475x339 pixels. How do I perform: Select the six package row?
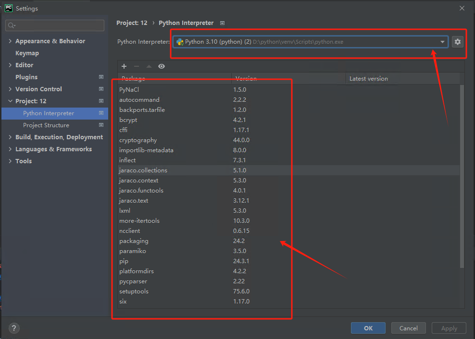point(288,302)
